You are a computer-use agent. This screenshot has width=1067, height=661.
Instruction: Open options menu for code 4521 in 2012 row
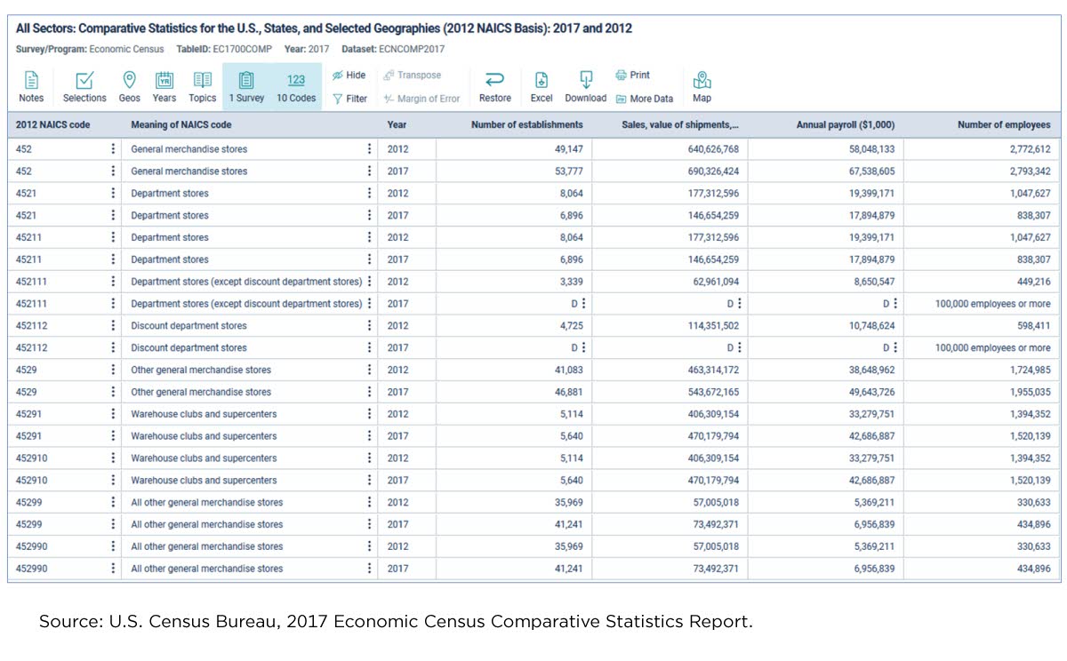click(x=113, y=193)
